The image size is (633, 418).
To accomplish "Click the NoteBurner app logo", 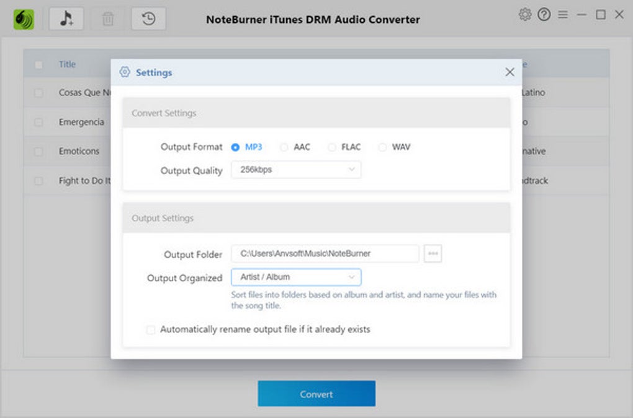I will coord(24,19).
